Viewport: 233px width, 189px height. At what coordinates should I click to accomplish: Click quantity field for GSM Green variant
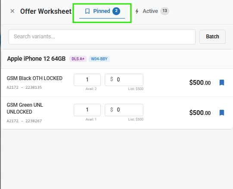pyautogui.click(x=87, y=110)
